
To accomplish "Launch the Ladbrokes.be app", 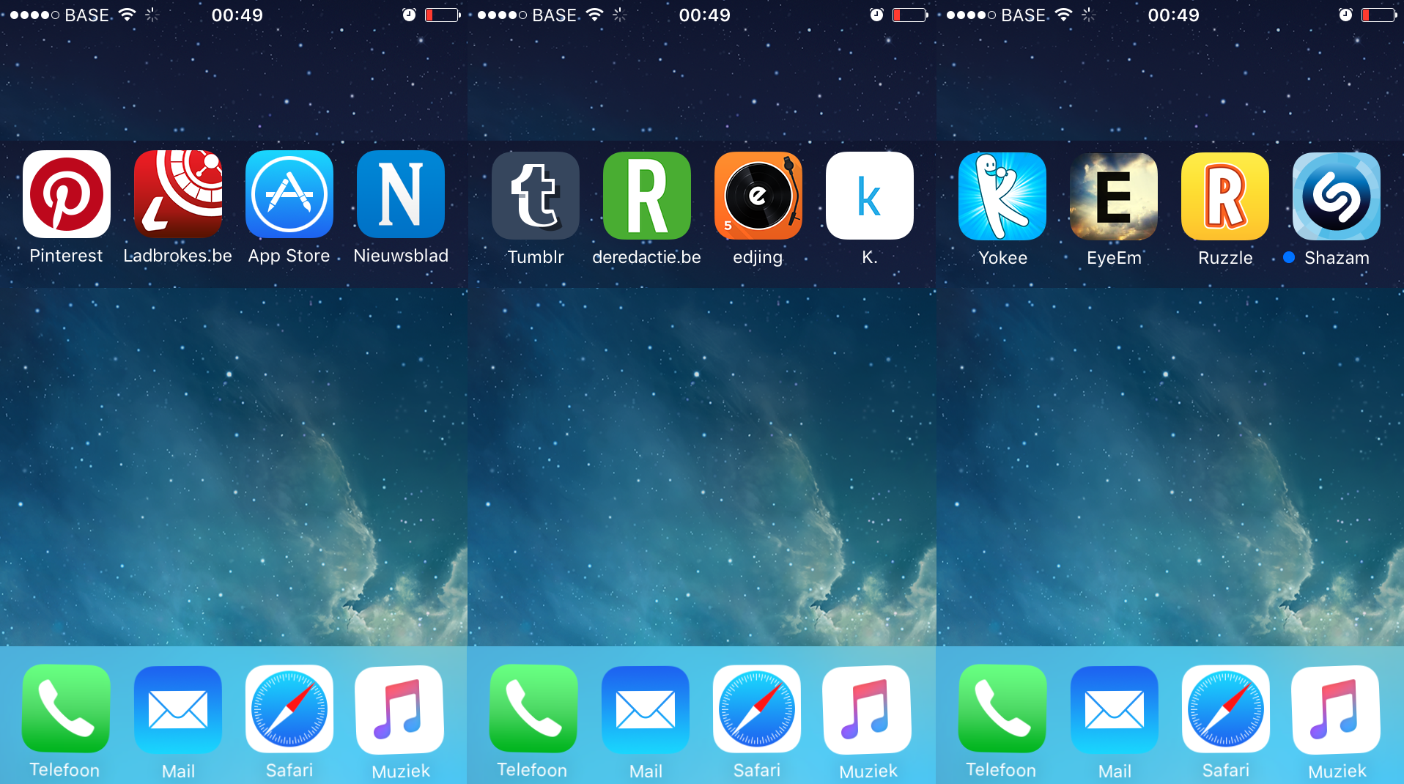I will (x=178, y=194).
